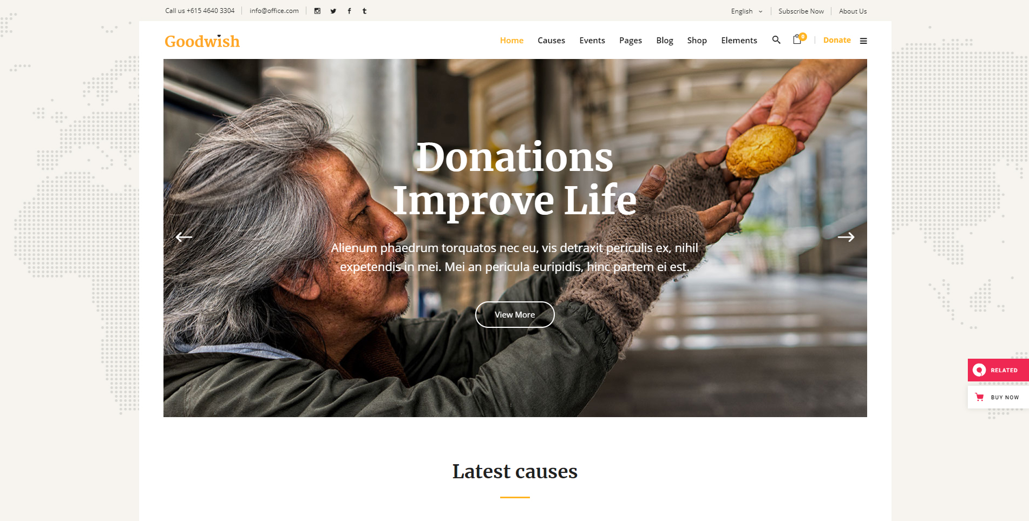Open the search magnifier icon

776,40
